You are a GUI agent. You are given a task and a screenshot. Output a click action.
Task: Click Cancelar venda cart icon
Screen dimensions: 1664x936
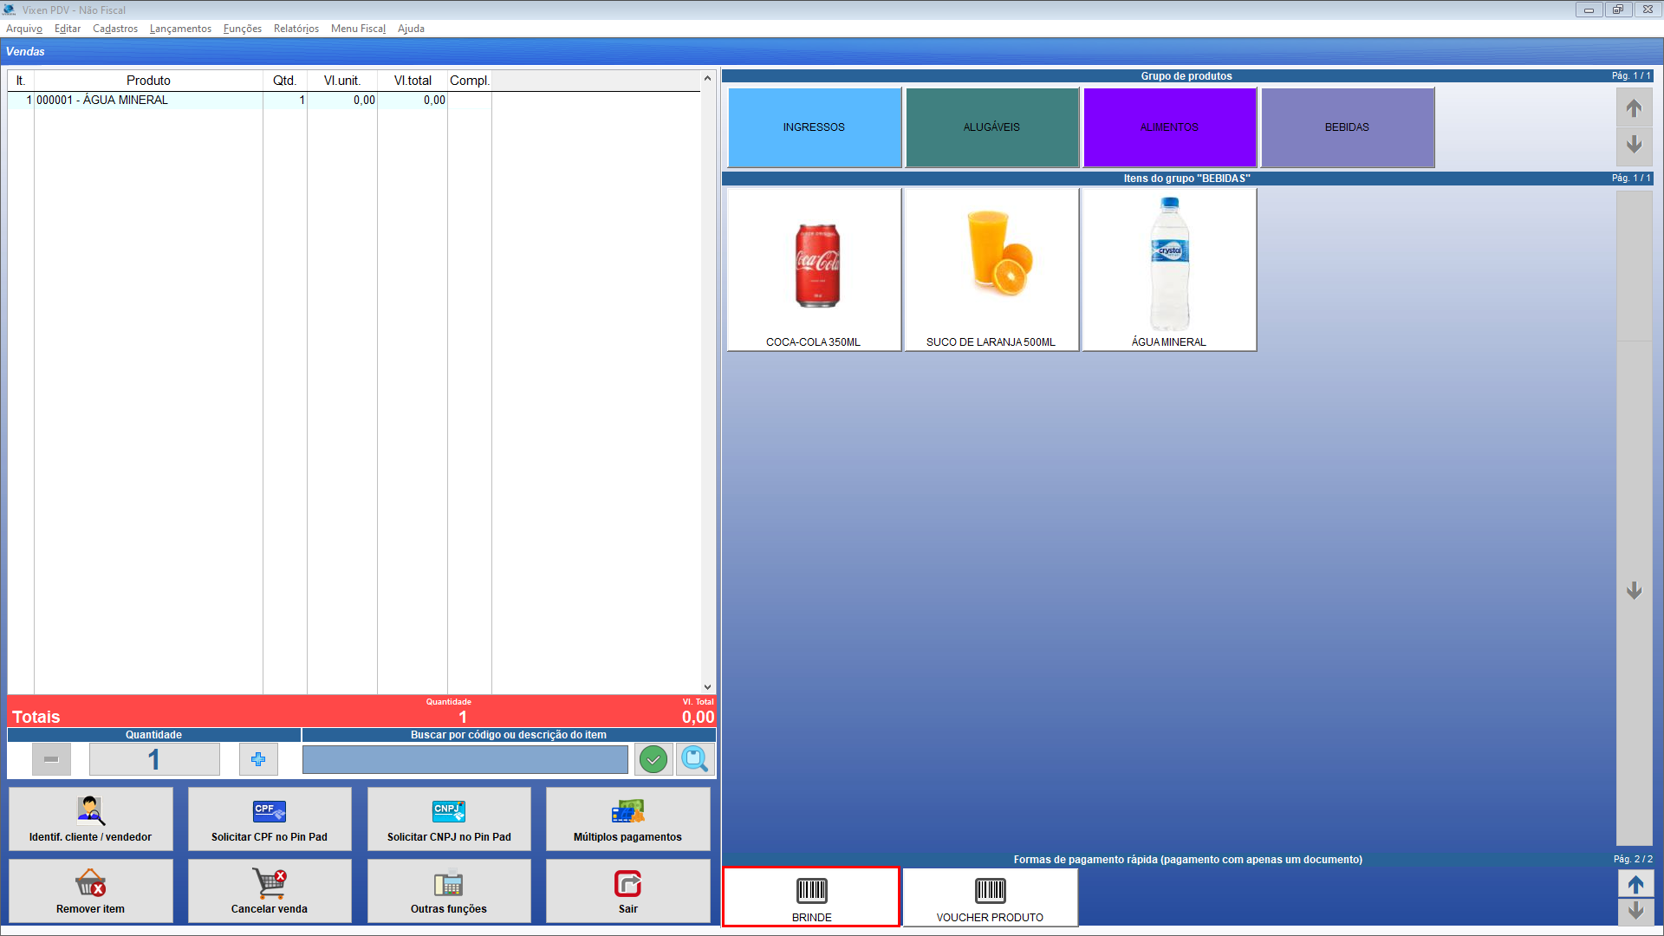[270, 891]
